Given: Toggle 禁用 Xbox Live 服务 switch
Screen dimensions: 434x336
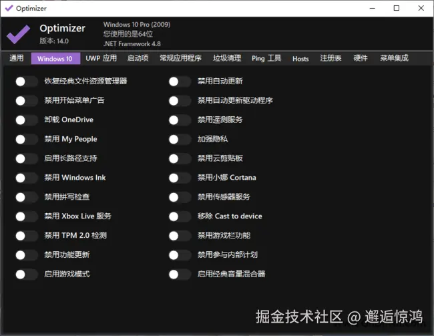Looking at the screenshot, I should (x=27, y=216).
